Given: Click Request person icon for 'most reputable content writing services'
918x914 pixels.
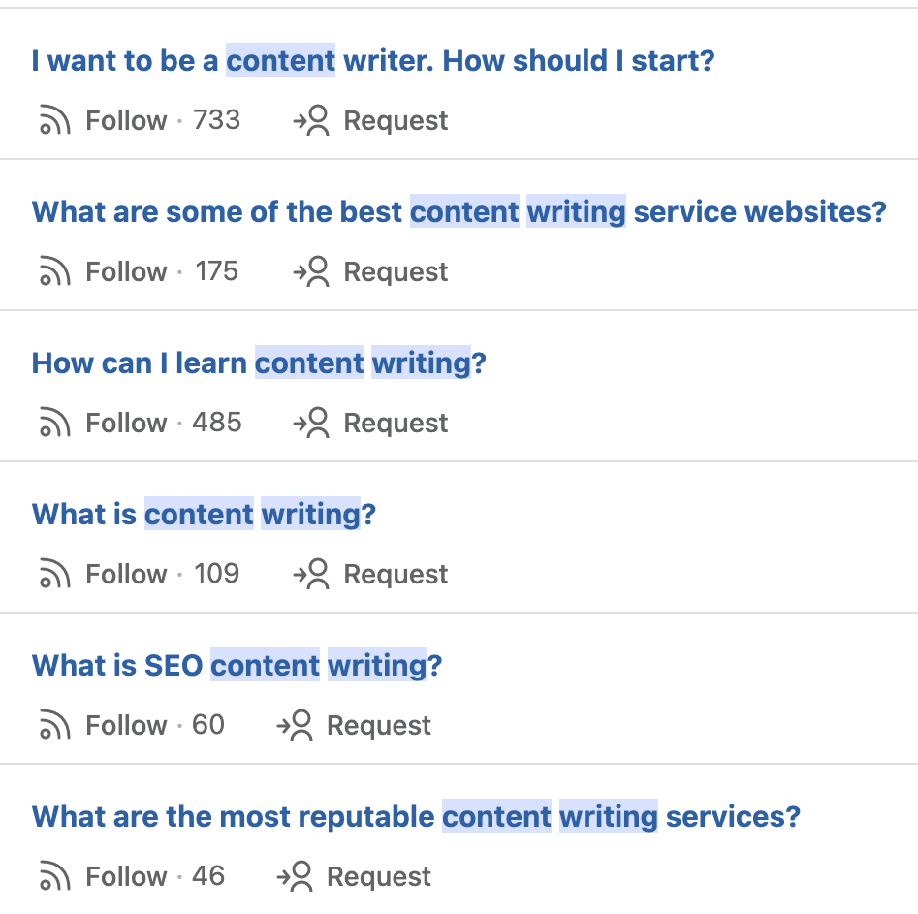Looking at the screenshot, I should 294,877.
